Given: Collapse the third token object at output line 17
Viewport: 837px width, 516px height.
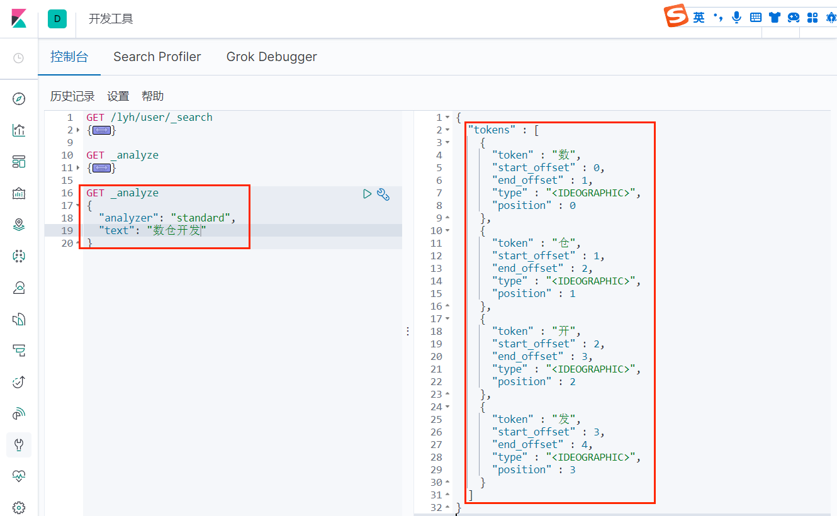Looking at the screenshot, I should click(447, 319).
